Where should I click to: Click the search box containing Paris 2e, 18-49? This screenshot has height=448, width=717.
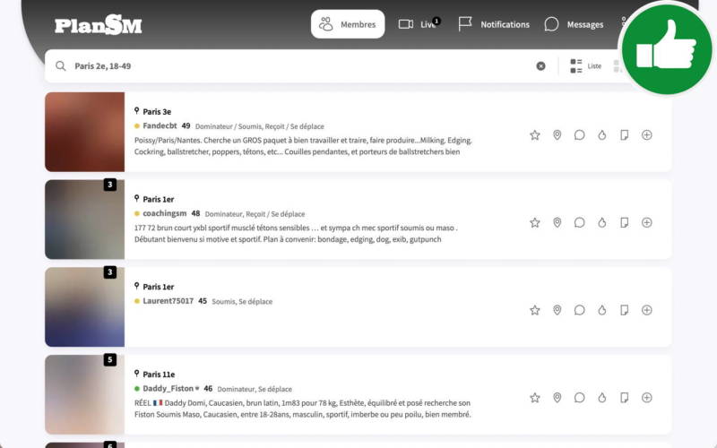pyautogui.click(x=296, y=66)
